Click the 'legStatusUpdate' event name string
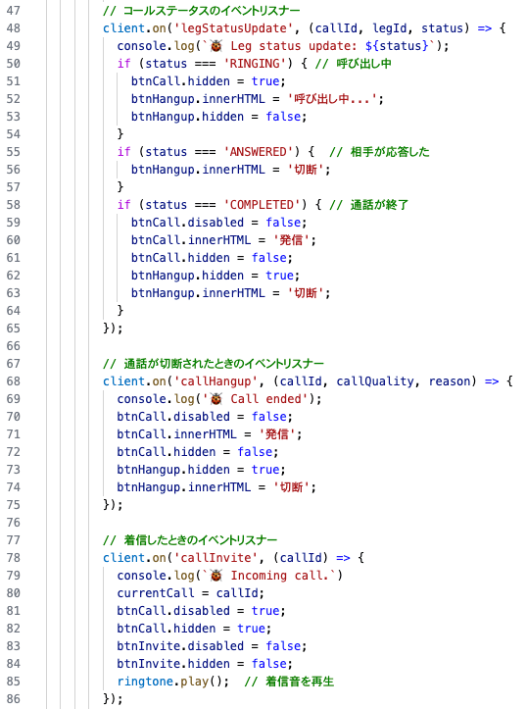527x709 pixels. pos(234,28)
